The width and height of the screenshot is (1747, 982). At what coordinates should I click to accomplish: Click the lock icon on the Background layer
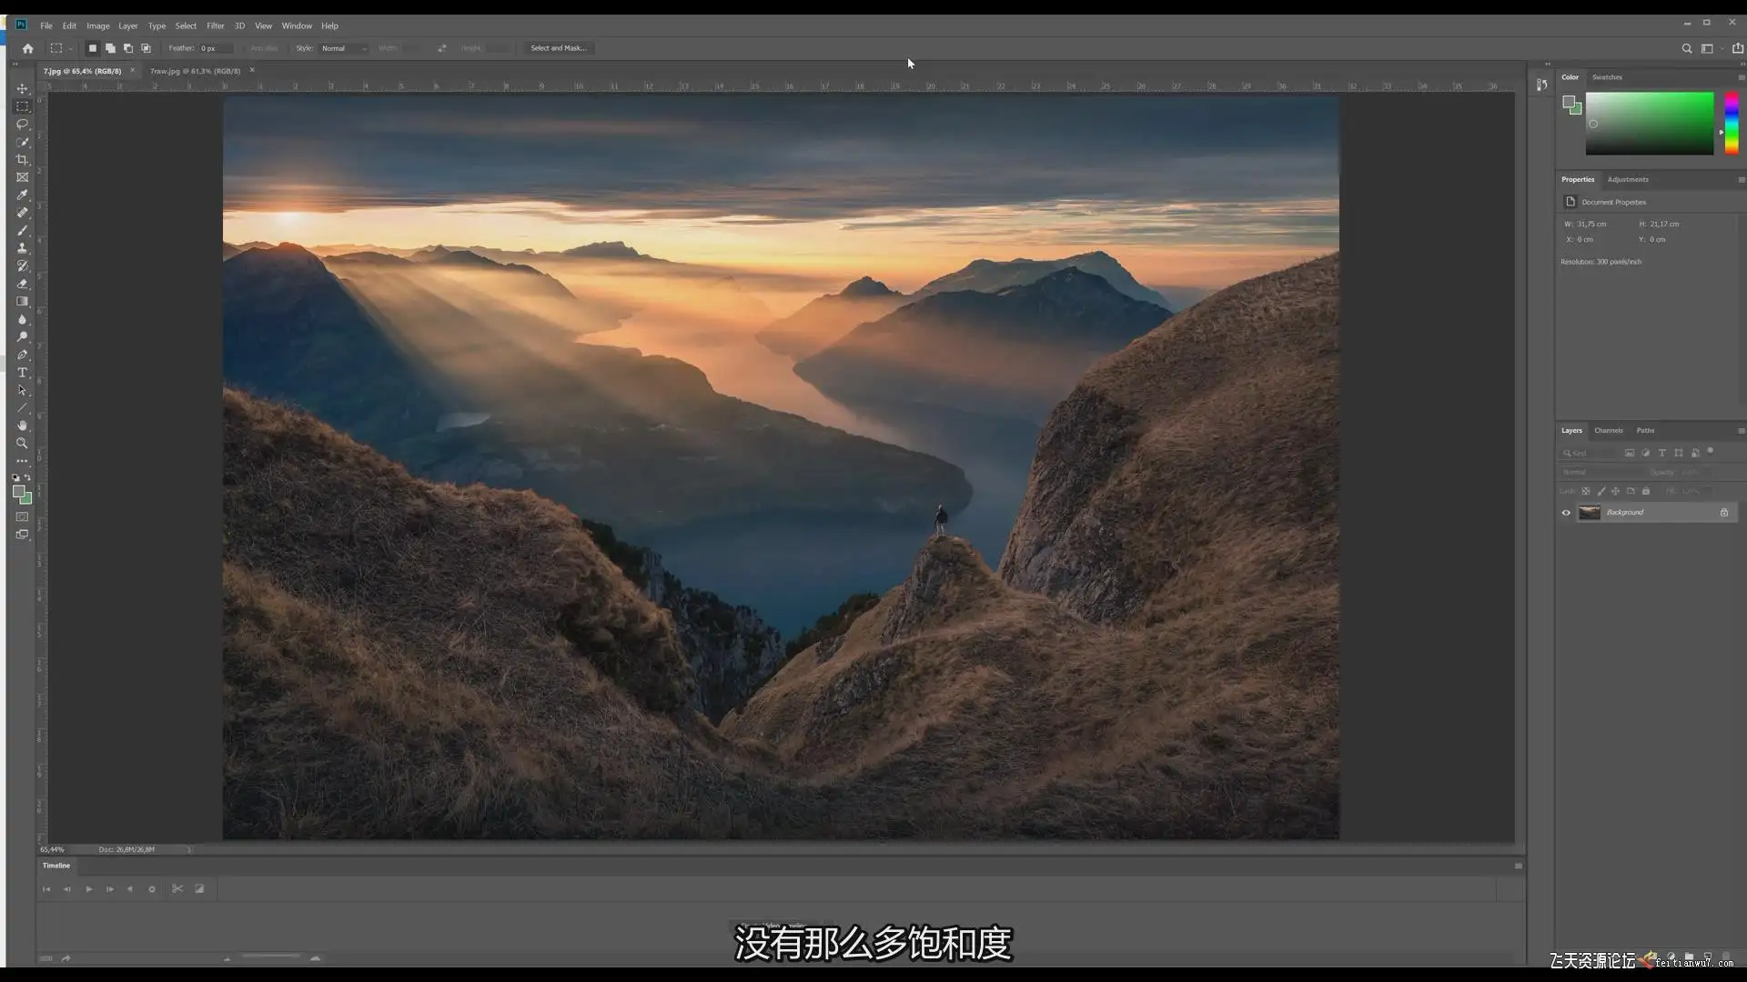tap(1723, 513)
